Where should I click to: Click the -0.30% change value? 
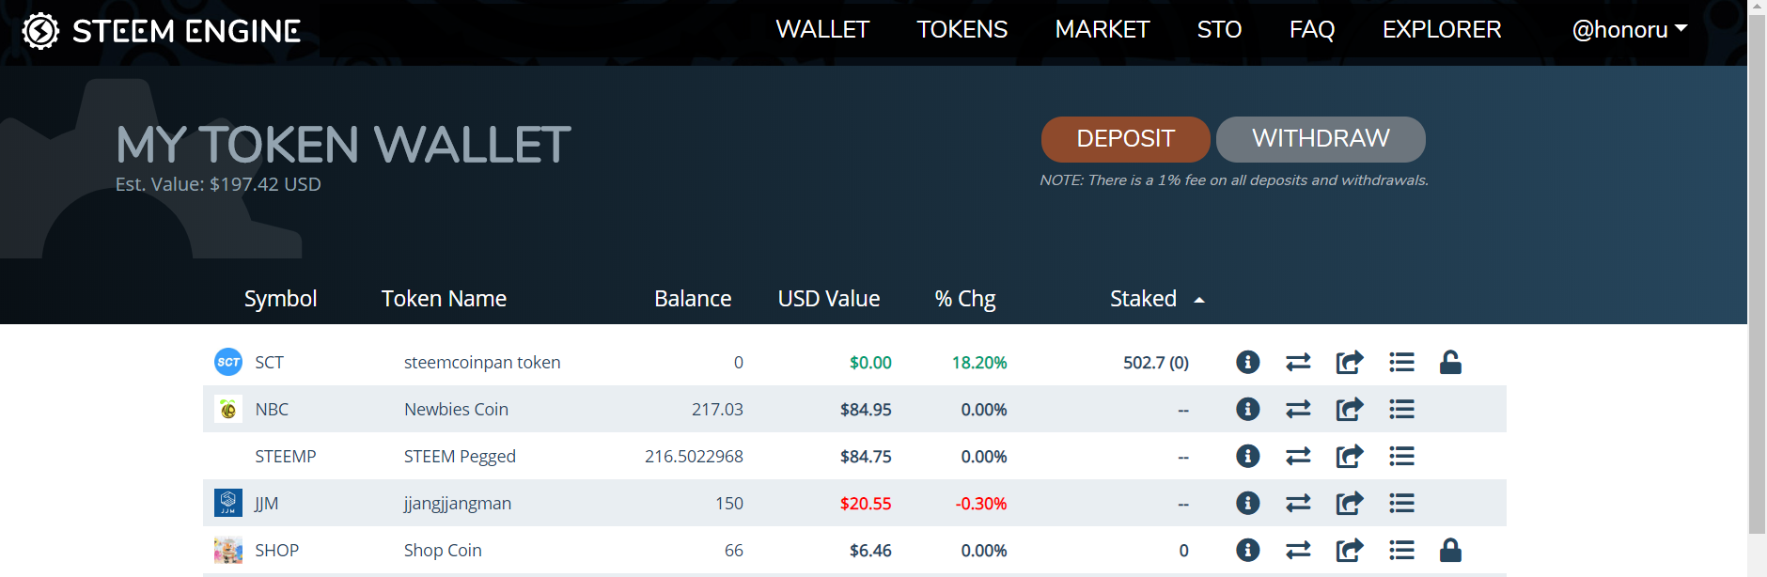coord(981,504)
